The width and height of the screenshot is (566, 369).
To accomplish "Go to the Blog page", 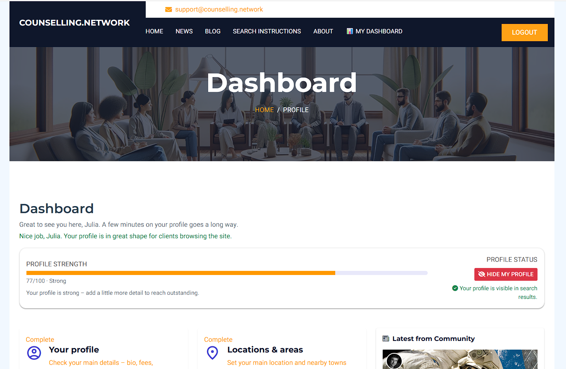I will pos(213,31).
